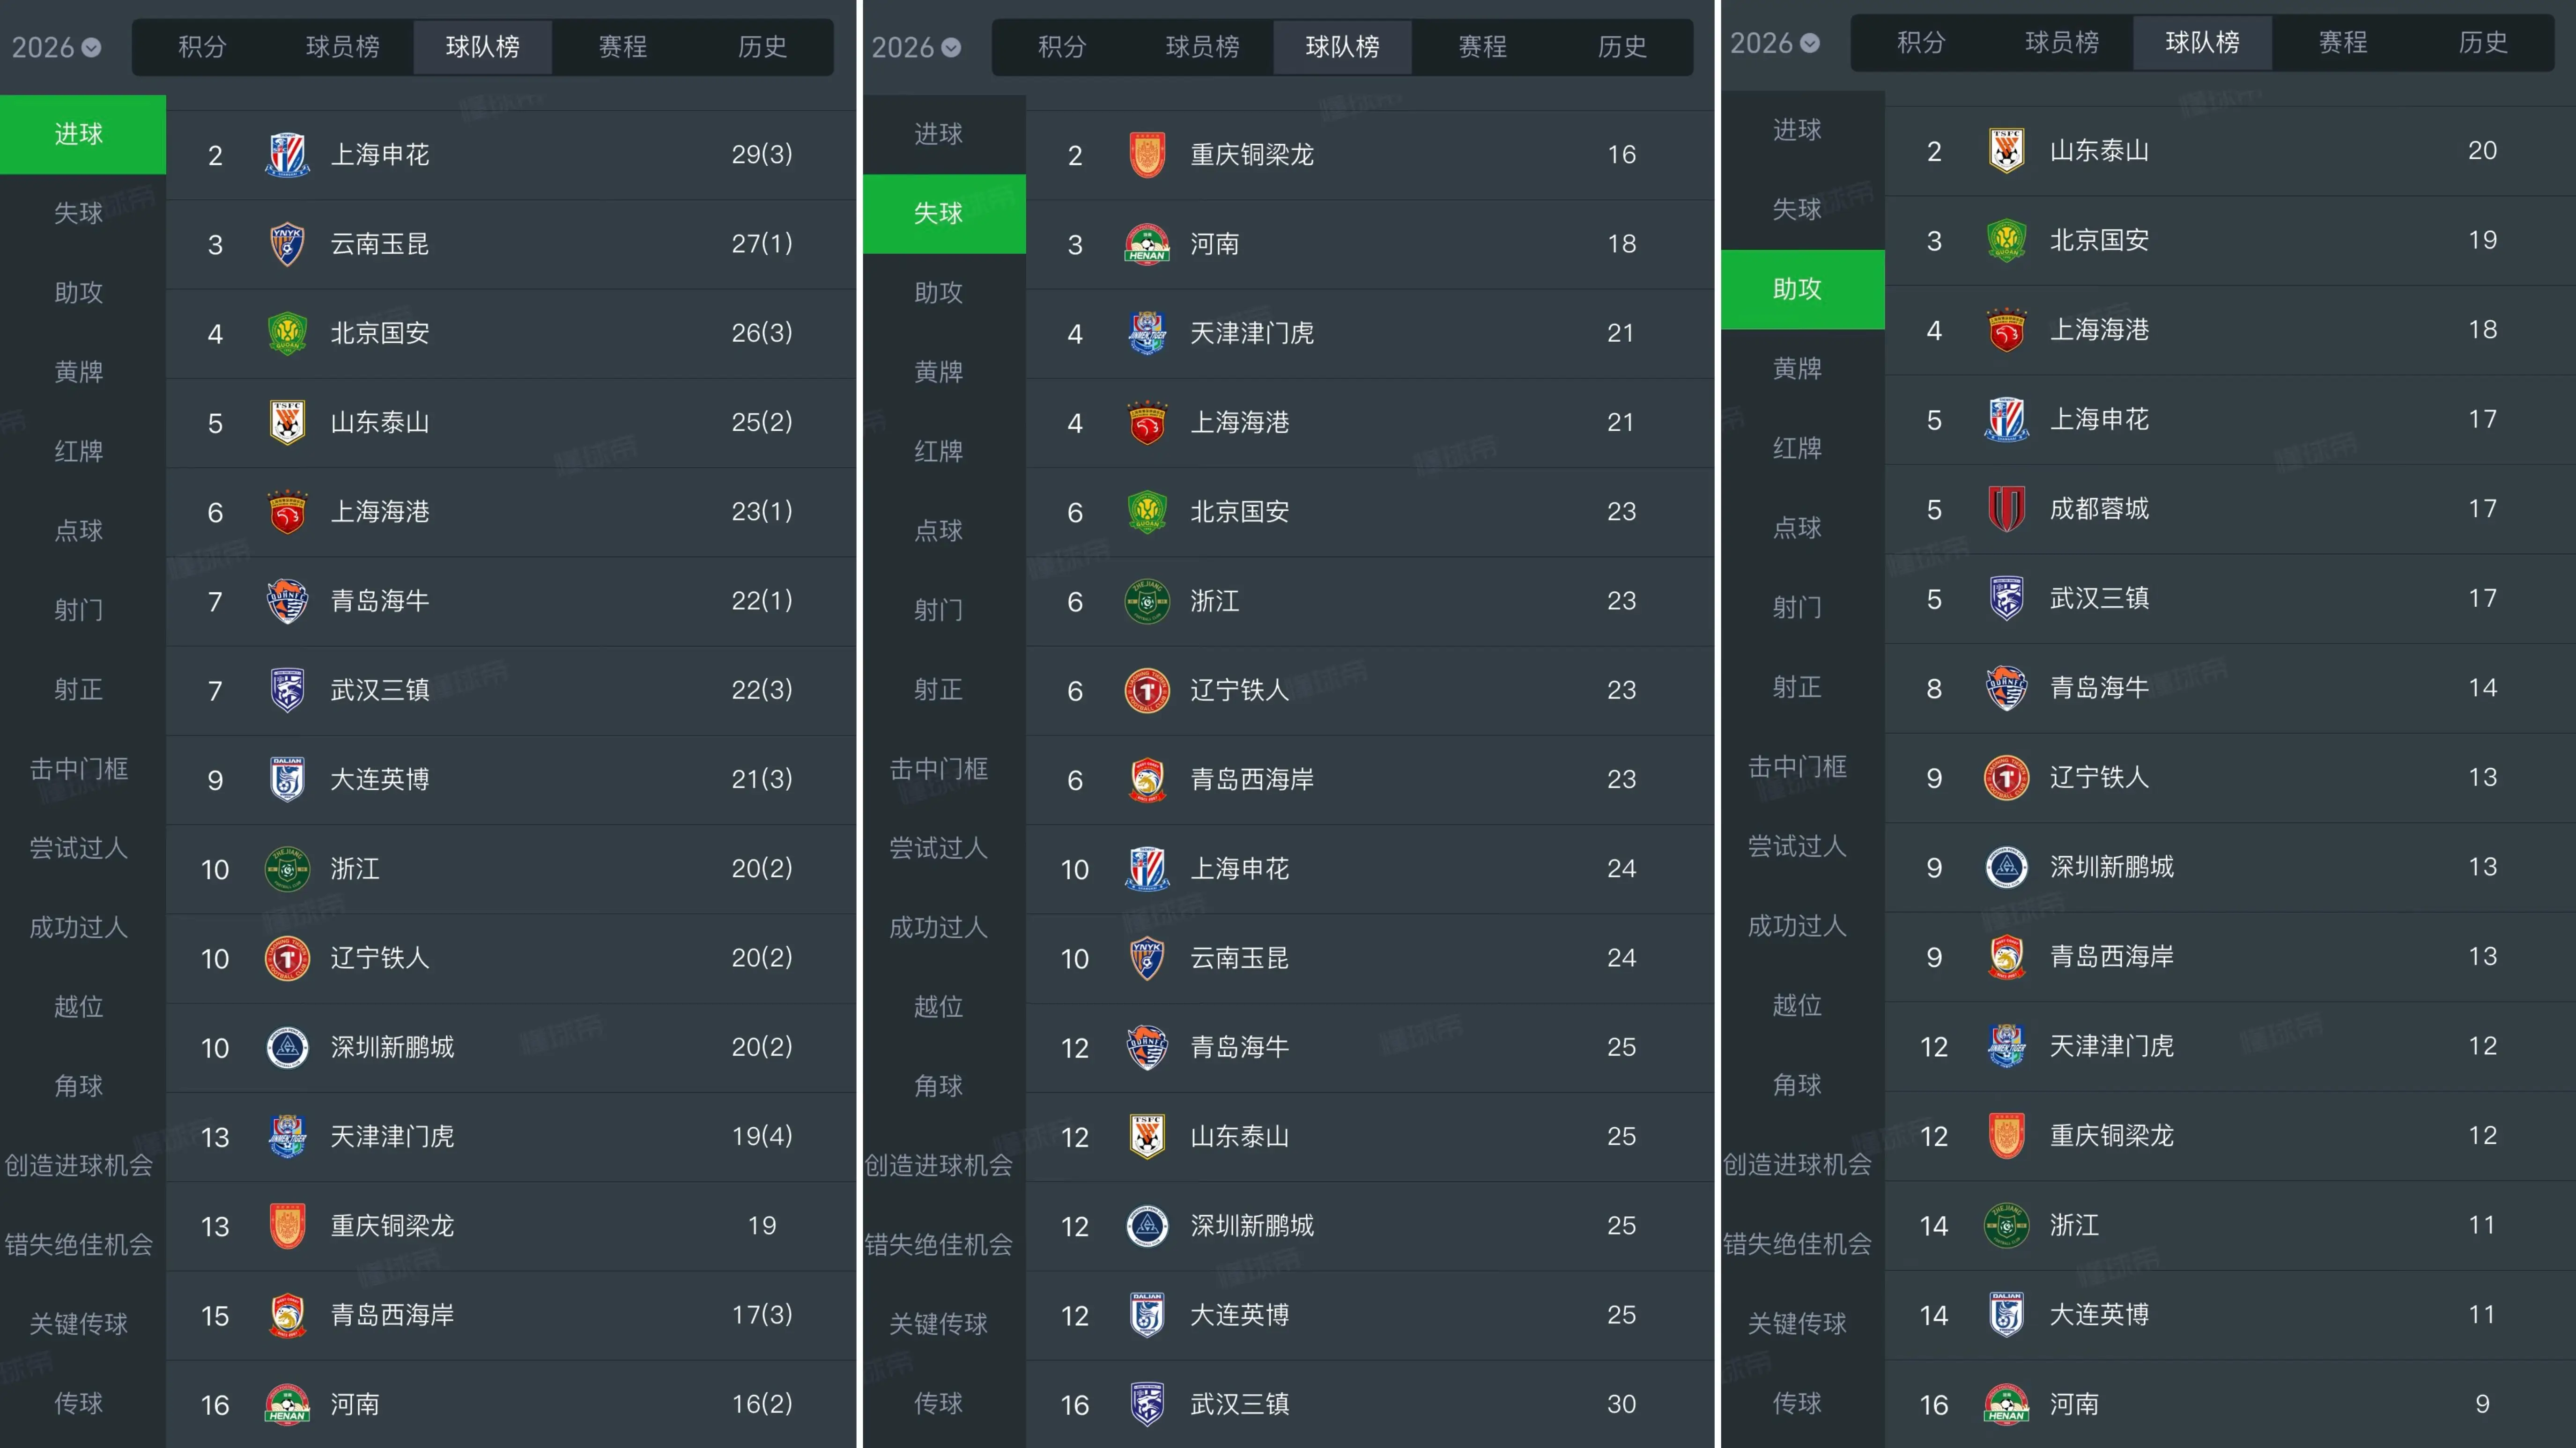
Task: Click 深圳新鹏城 crest in assists list
Action: pos(2006,867)
